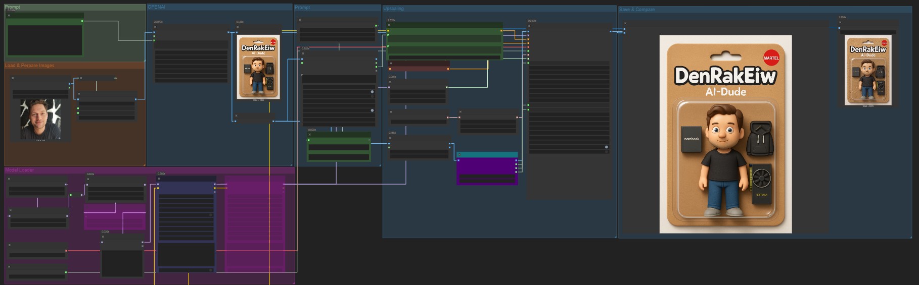Click the 98.151s timing badge
The width and height of the screenshot is (919, 285).
[x=532, y=21]
